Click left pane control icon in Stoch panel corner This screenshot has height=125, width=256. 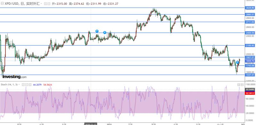[239, 85]
